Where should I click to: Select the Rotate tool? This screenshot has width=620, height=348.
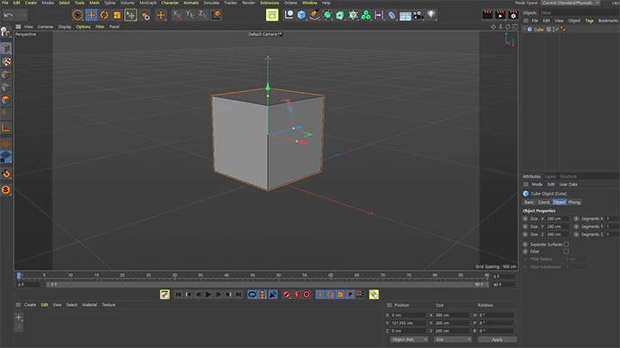pyautogui.click(x=104, y=15)
